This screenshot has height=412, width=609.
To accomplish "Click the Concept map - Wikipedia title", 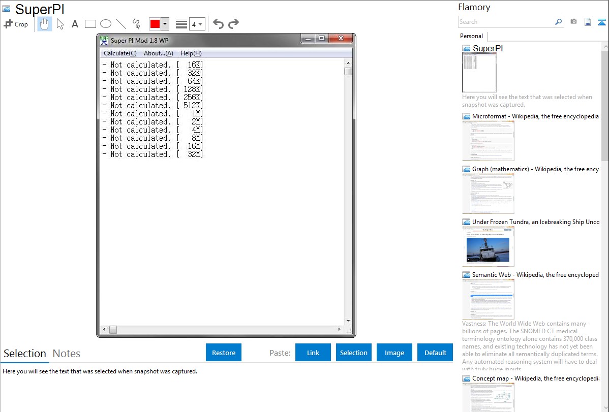I will [535, 378].
